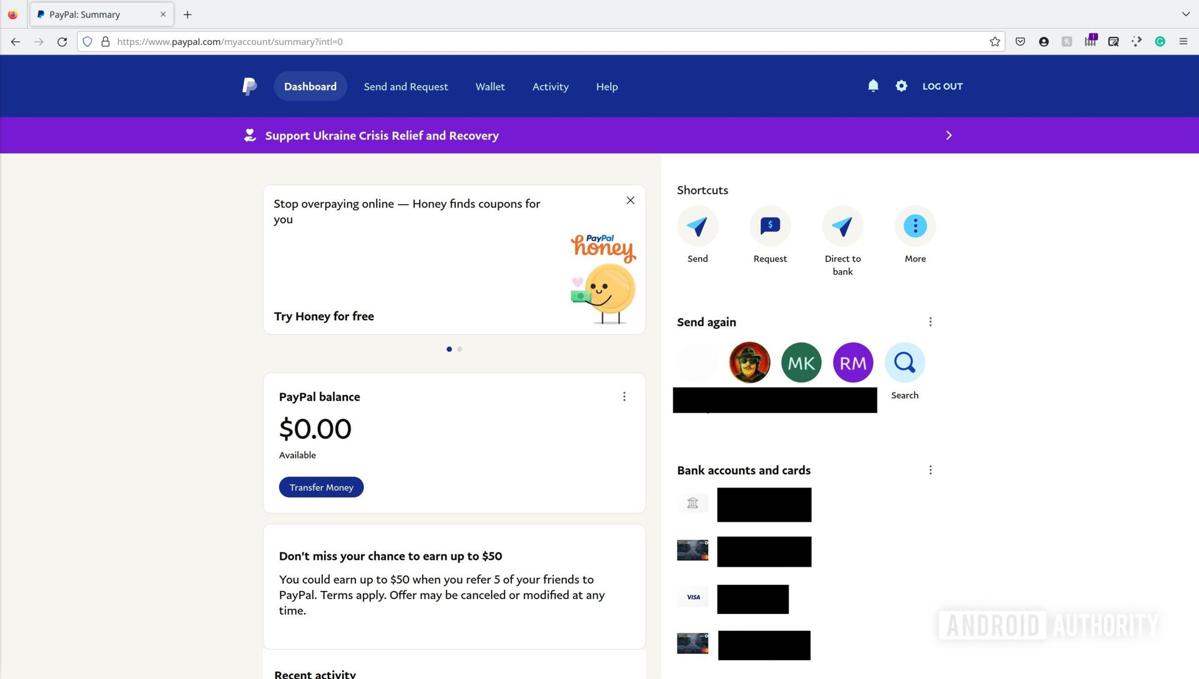Click the PayPal settings gear icon
The height and width of the screenshot is (679, 1199).
[901, 85]
